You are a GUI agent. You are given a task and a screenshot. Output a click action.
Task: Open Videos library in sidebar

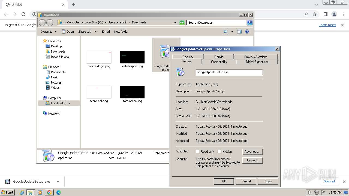tap(55, 88)
